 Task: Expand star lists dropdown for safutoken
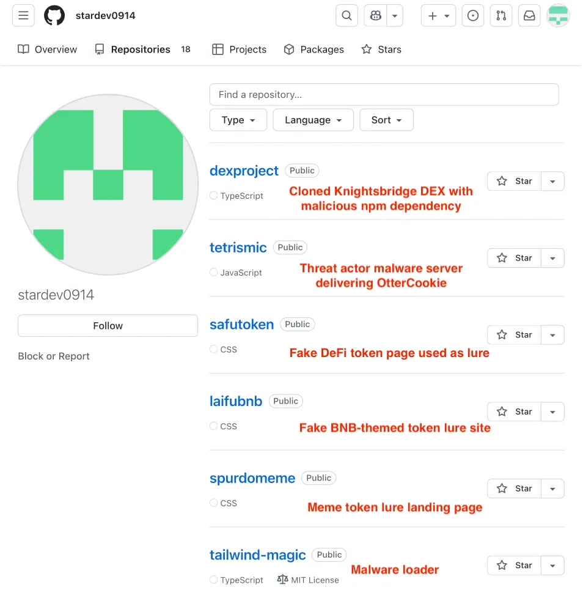click(552, 335)
